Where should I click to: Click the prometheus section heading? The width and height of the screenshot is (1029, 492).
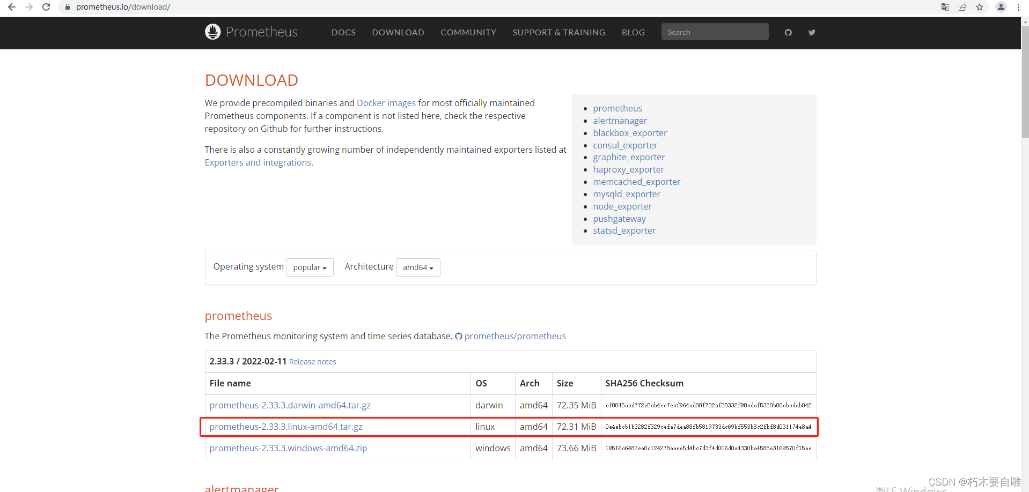click(x=238, y=316)
